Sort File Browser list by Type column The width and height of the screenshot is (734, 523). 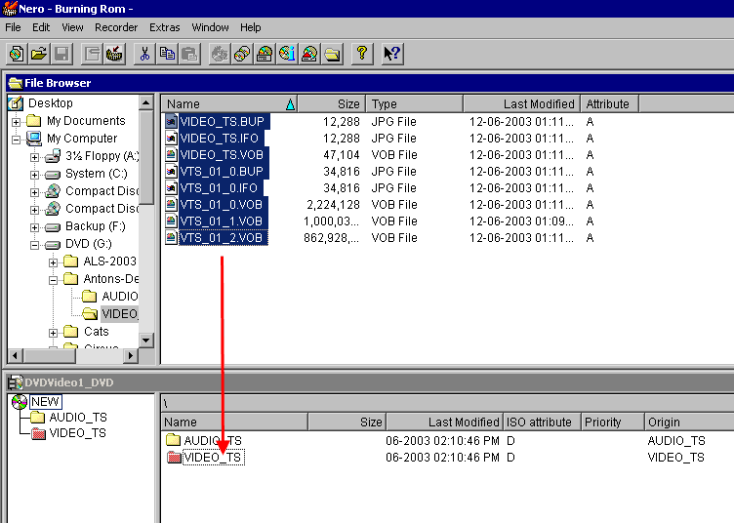415,103
